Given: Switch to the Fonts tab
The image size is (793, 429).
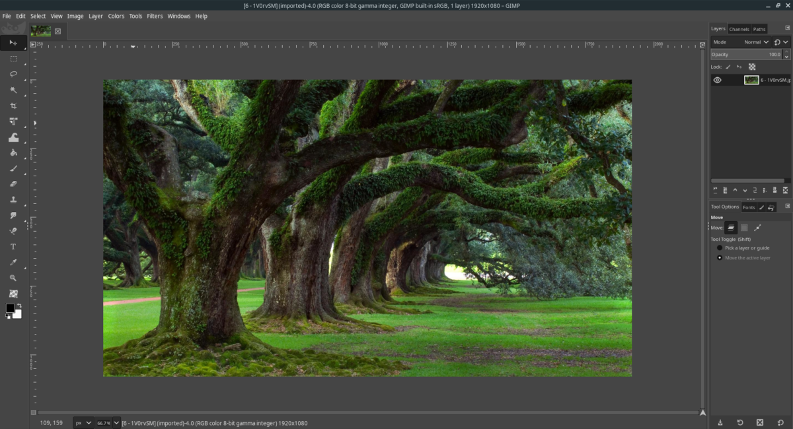Looking at the screenshot, I should click(749, 207).
